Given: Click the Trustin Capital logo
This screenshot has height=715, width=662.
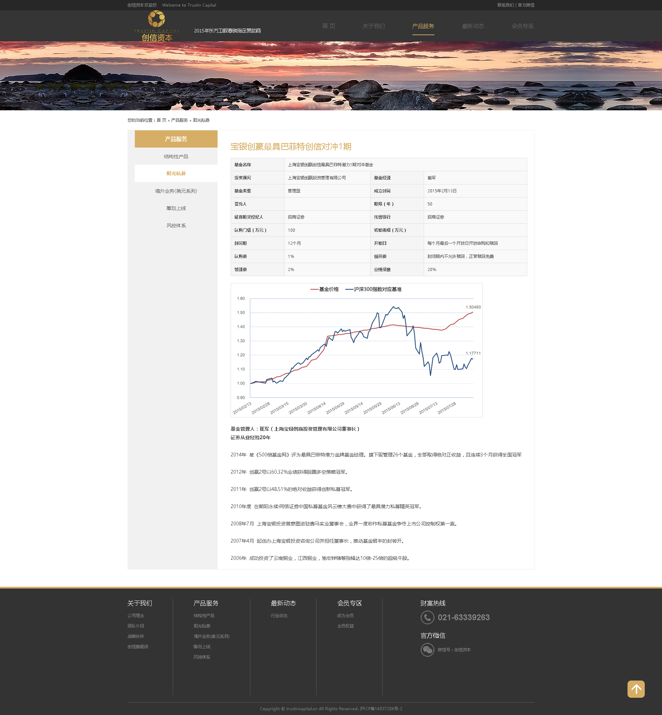Looking at the screenshot, I should [157, 26].
